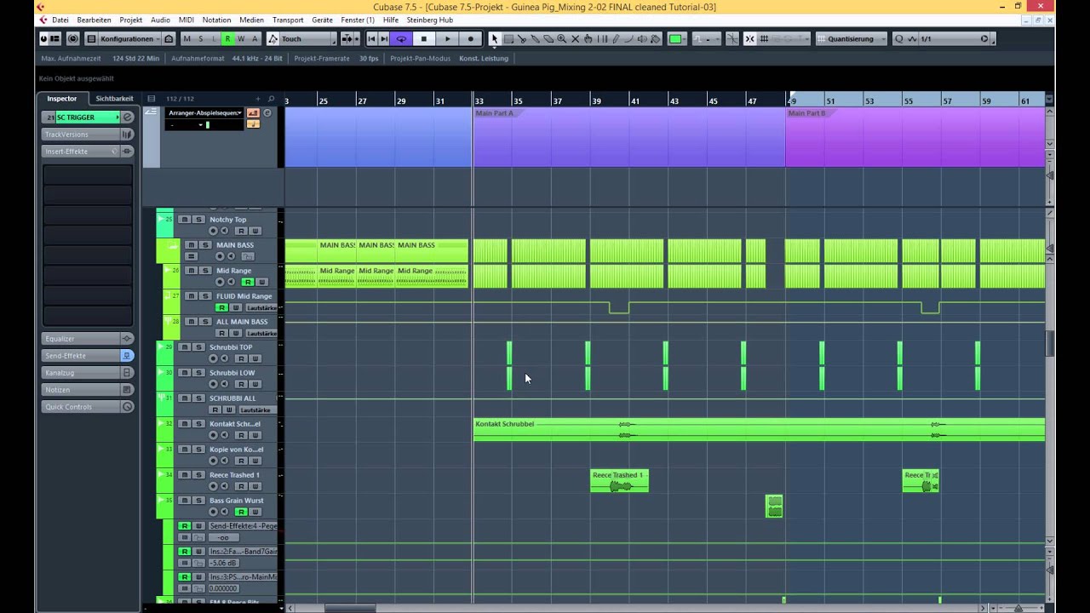Expand the Insert-Effekte inspector section
Viewport: 1090px width, 613px height.
(x=88, y=152)
